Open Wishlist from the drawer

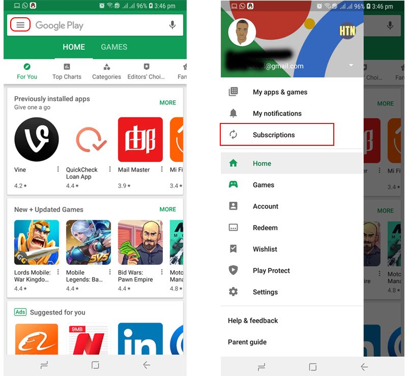coord(267,249)
